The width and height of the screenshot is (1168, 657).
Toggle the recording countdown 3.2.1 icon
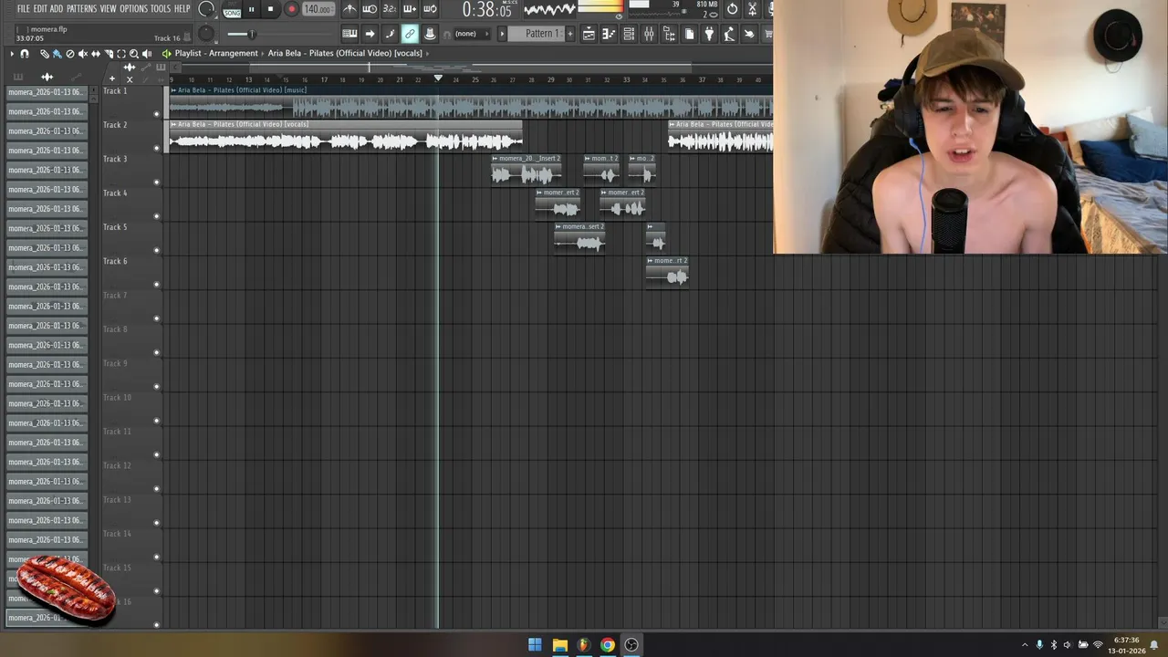click(x=390, y=9)
